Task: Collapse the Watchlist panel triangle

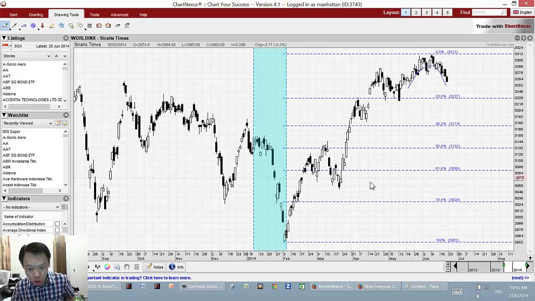Action: click(4, 115)
